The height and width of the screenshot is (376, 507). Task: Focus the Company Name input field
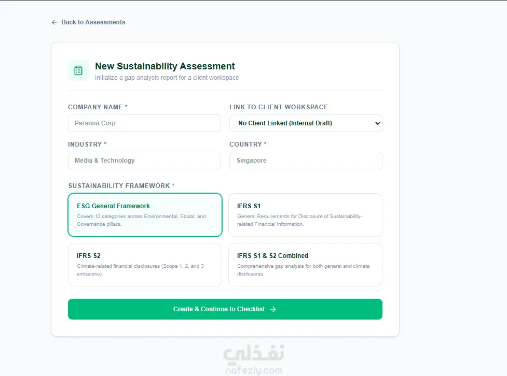tap(145, 123)
